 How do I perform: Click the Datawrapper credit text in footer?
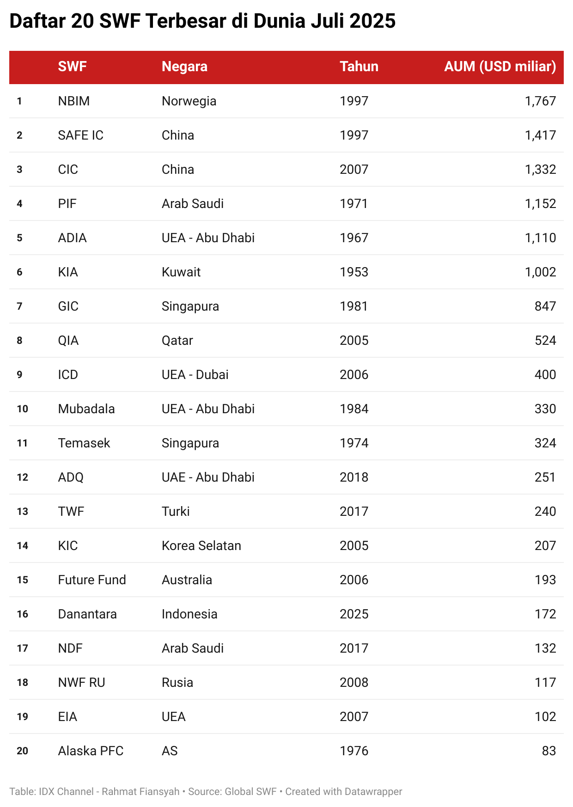(344, 791)
